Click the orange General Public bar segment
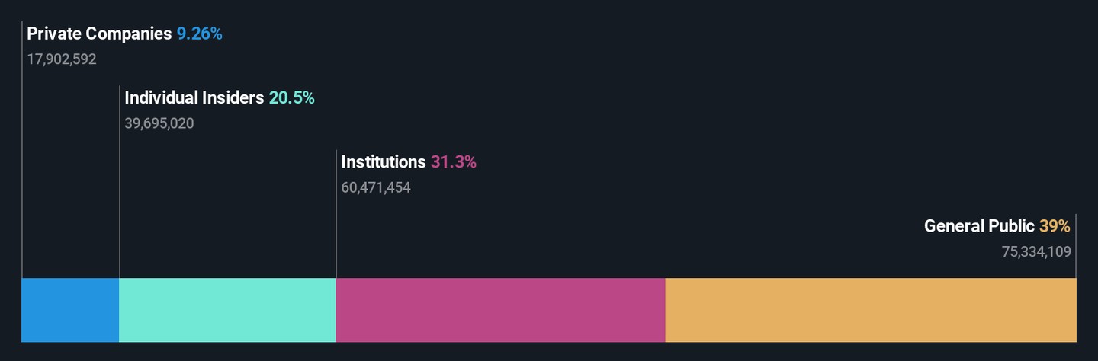The image size is (1098, 361). point(871,310)
